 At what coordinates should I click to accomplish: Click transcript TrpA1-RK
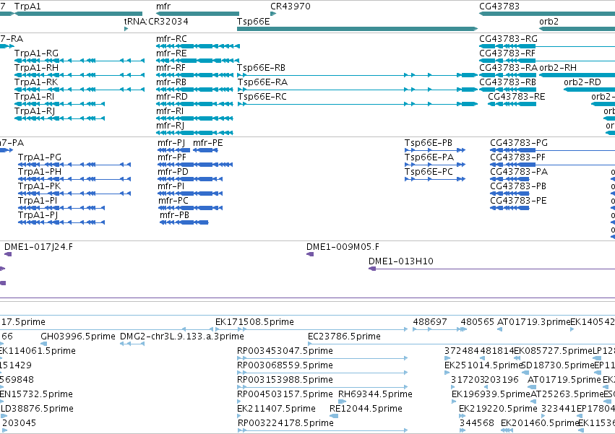point(36,82)
